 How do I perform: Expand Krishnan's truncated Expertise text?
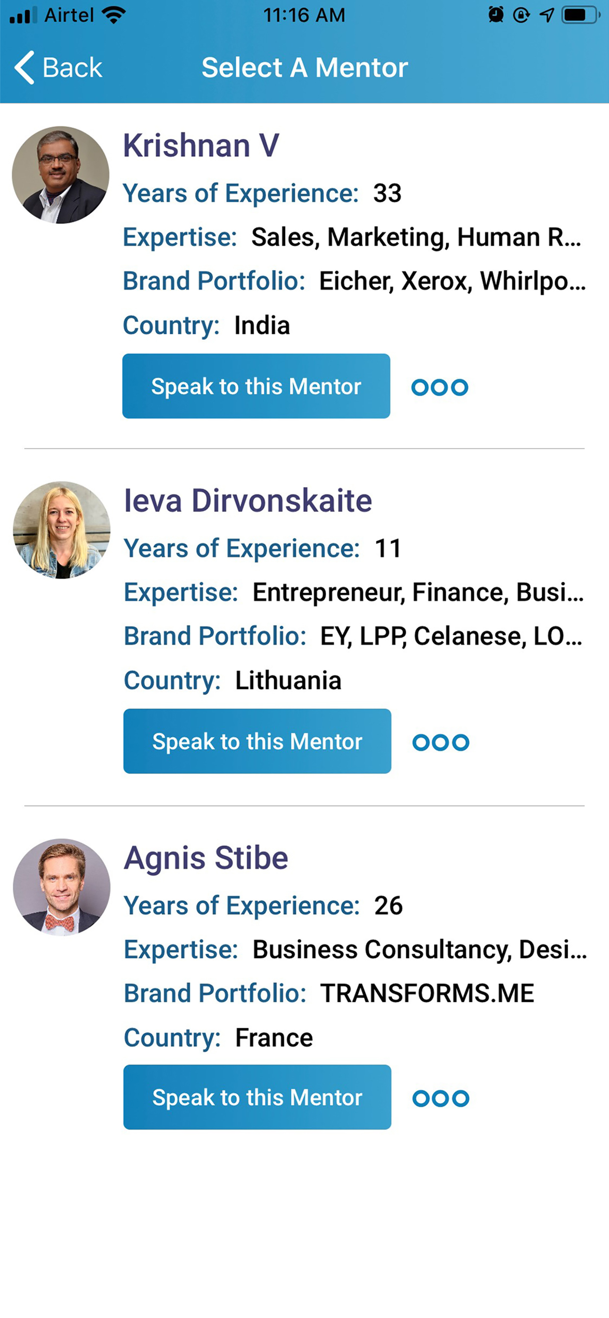(416, 237)
